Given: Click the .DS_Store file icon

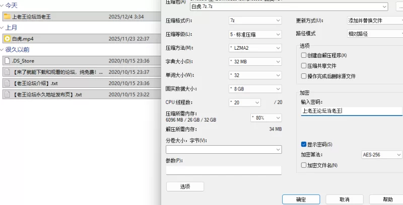Looking at the screenshot, I should tap(7, 61).
